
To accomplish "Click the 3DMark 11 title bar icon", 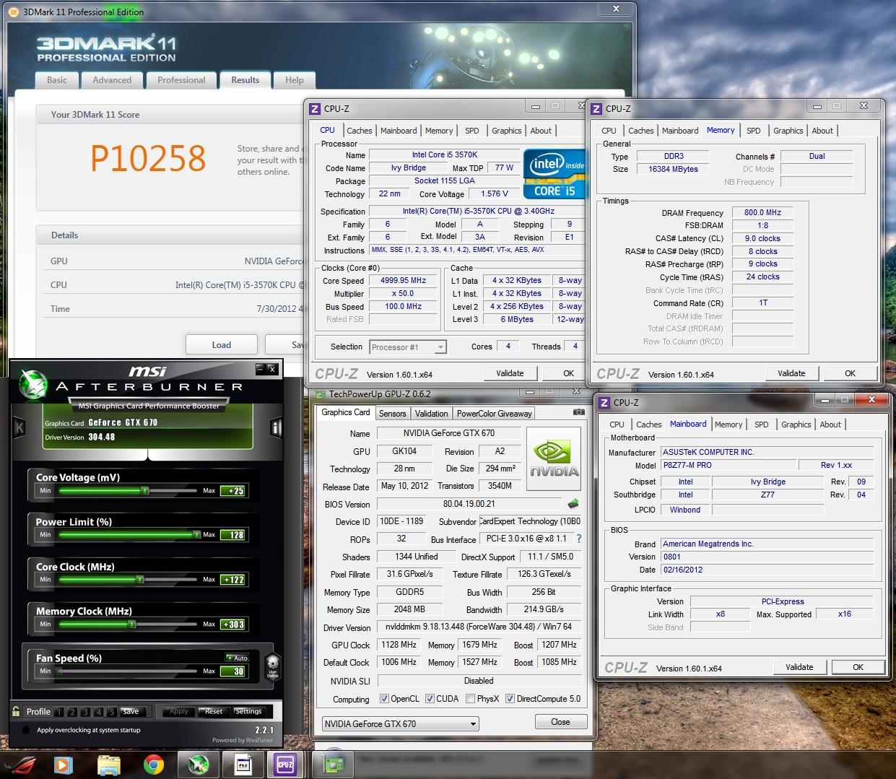I will tap(13, 12).
